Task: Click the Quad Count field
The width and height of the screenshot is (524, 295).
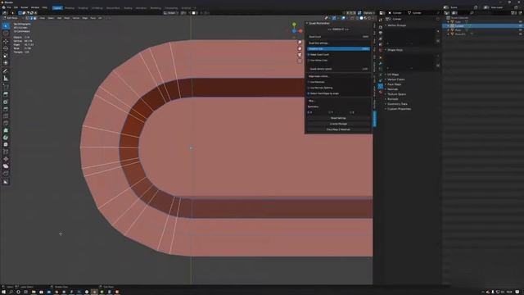Action: tap(338, 37)
